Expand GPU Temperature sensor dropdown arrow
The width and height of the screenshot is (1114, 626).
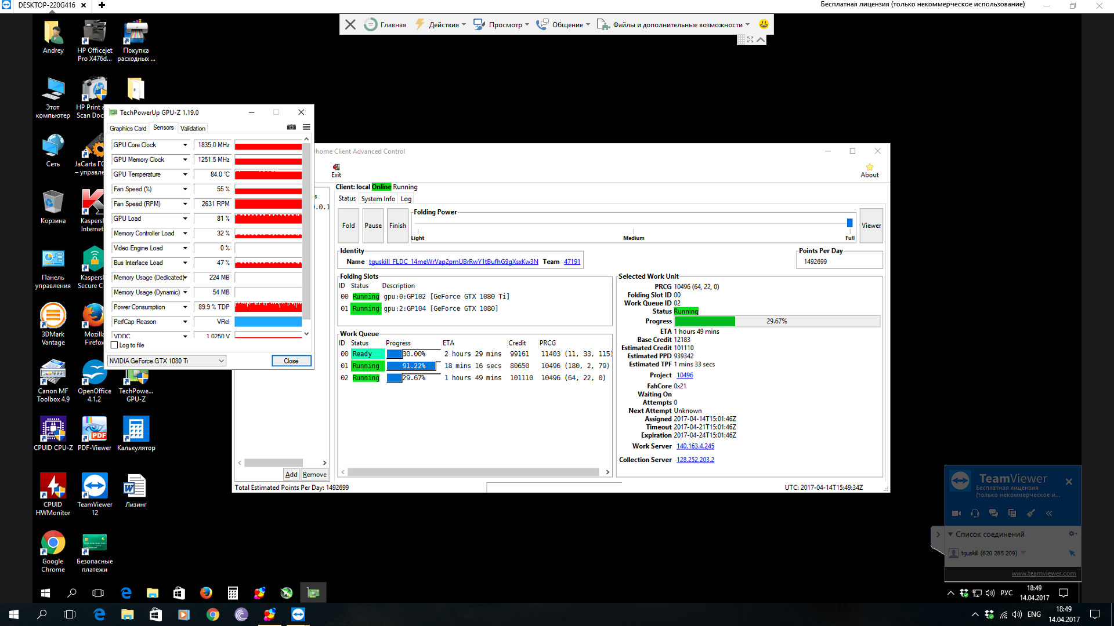click(185, 174)
